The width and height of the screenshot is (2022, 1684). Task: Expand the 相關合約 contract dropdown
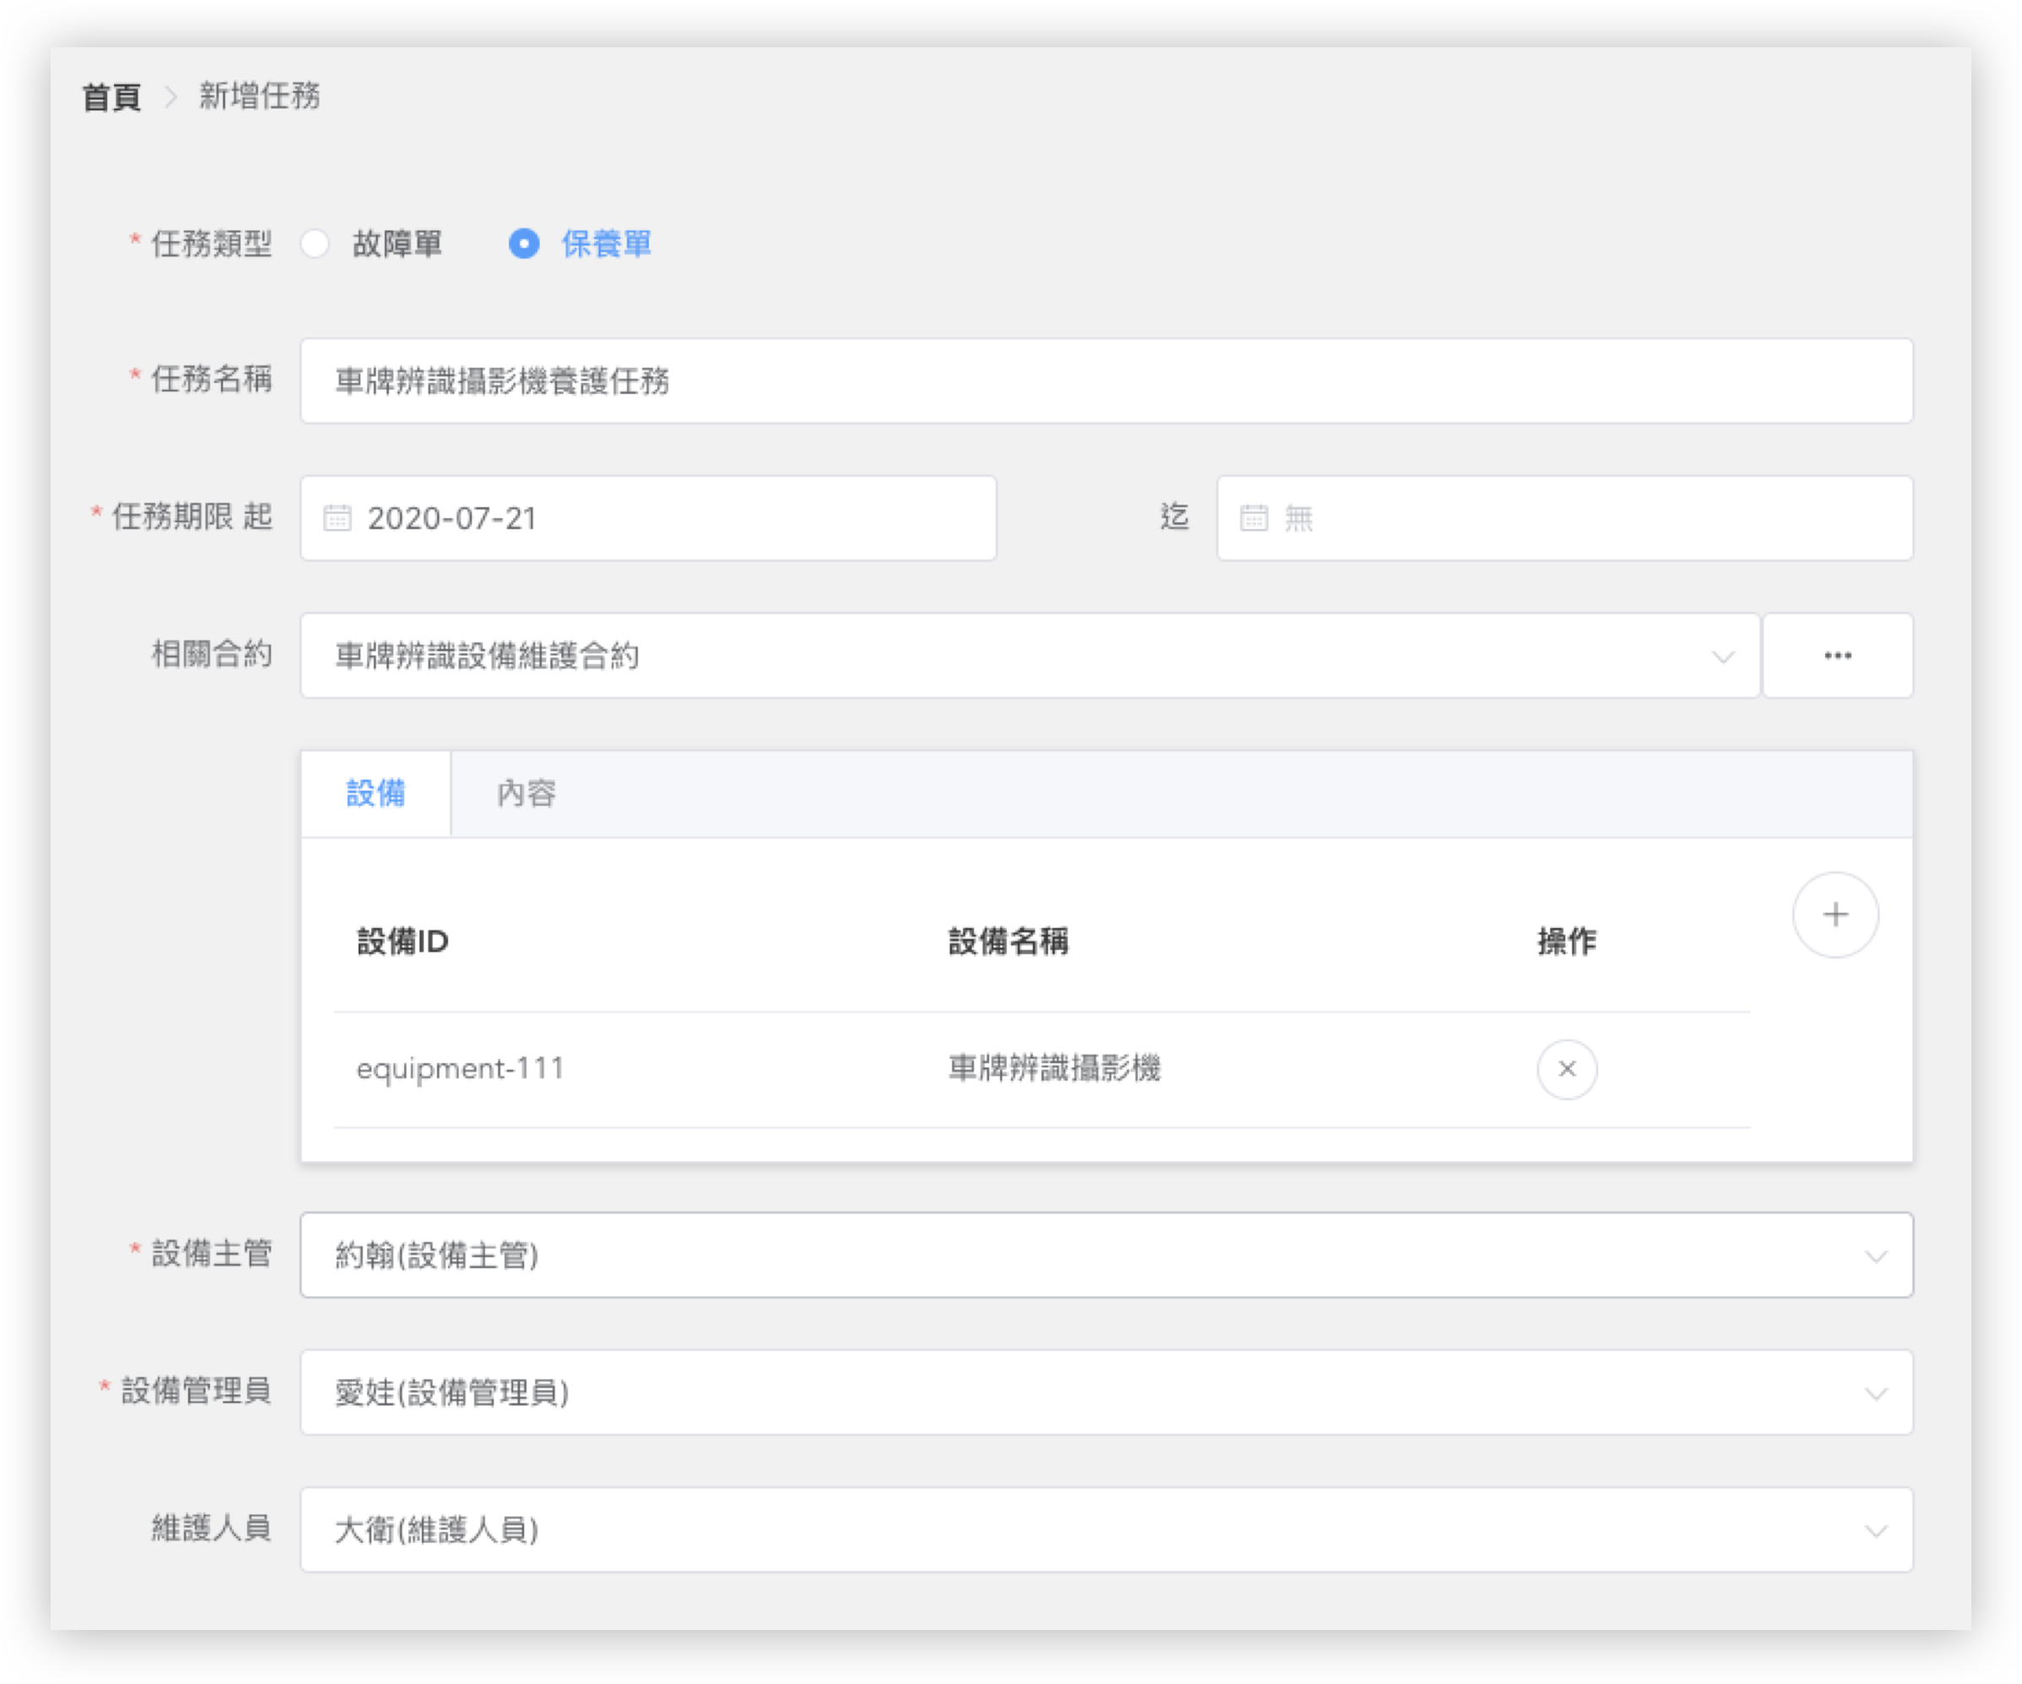click(1722, 656)
